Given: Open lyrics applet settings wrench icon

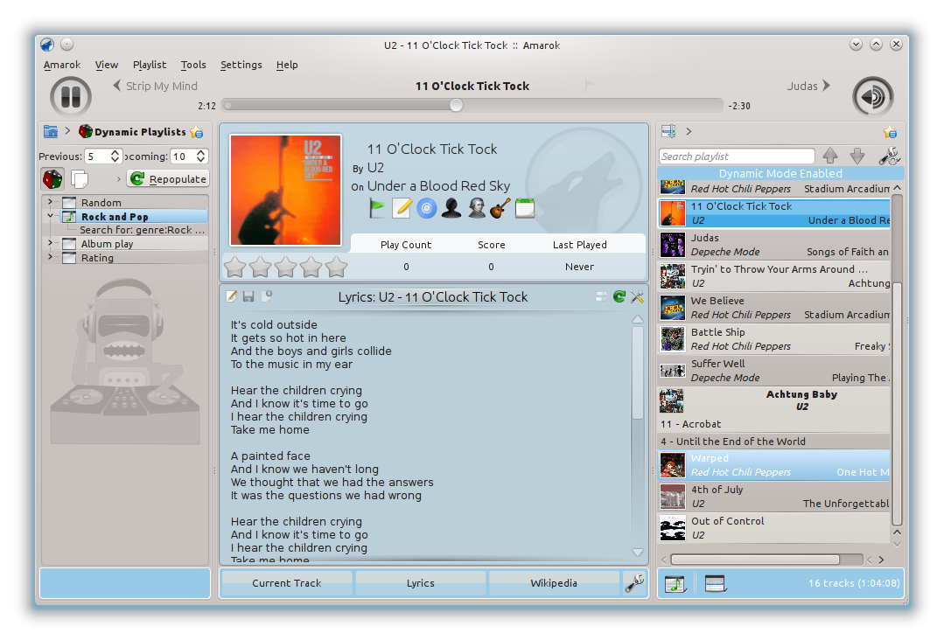Looking at the screenshot, I should pyautogui.click(x=637, y=296).
